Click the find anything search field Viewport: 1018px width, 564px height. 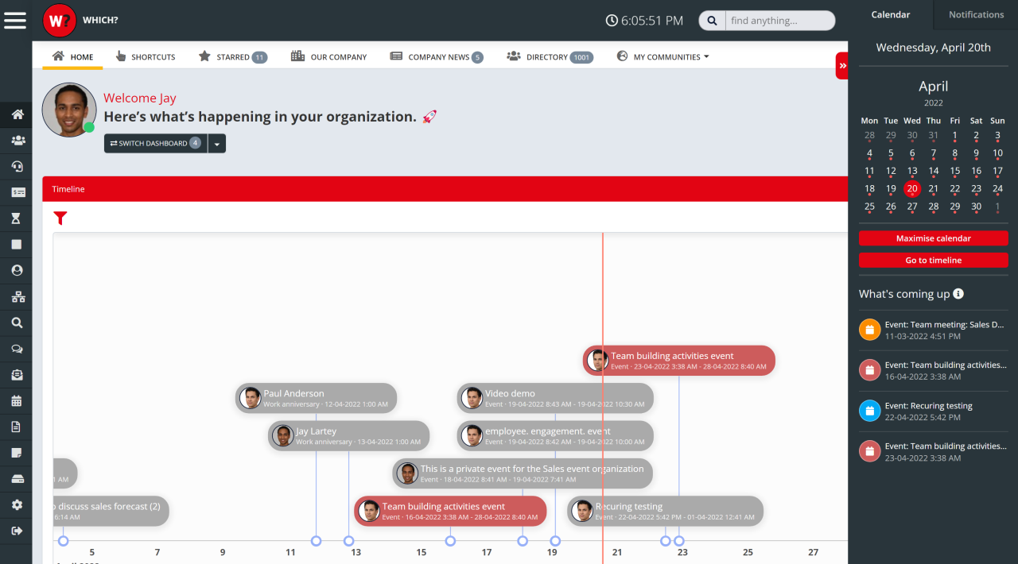(779, 21)
